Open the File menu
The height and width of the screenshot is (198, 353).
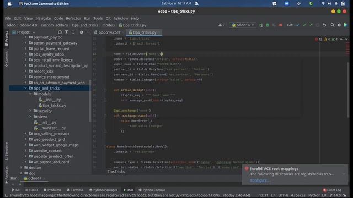(x=8, y=18)
